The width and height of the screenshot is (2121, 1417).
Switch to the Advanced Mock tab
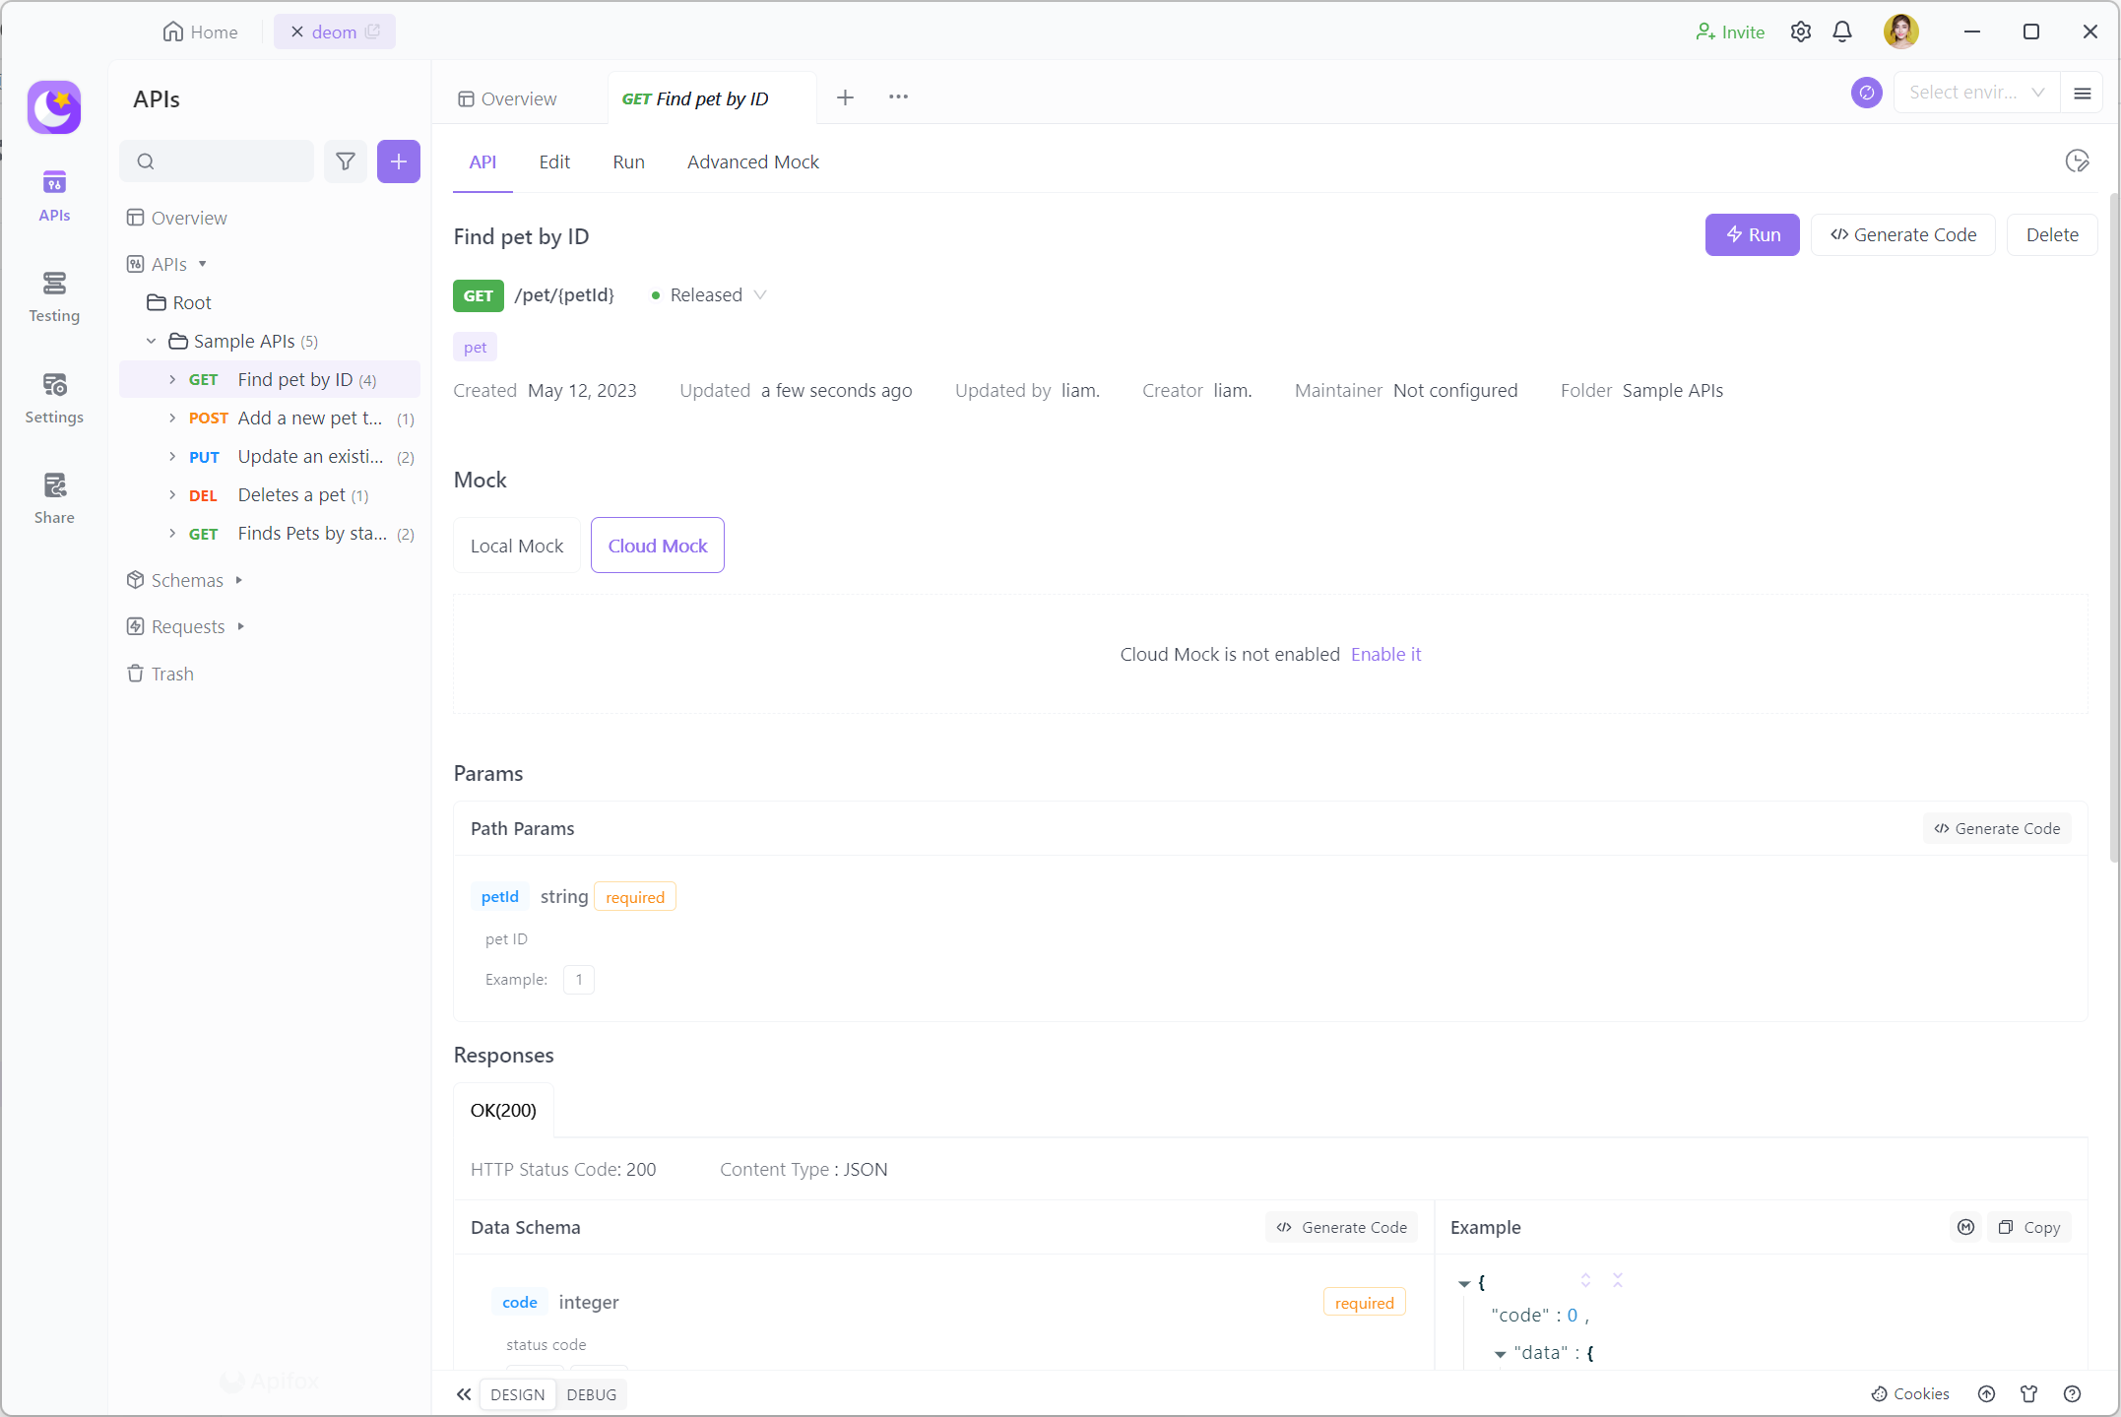pyautogui.click(x=753, y=161)
